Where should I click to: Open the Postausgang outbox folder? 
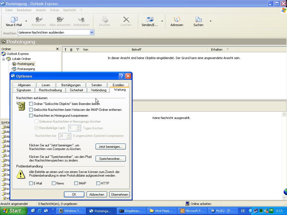(x=26, y=69)
